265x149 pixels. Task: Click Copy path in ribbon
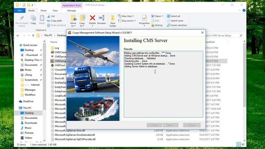tap(54, 21)
